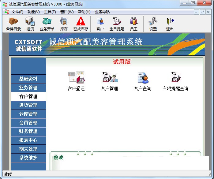Open the 文件(F) menu
The image size is (214, 179).
point(17,12)
